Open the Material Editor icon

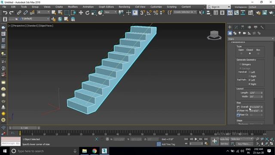251,12
